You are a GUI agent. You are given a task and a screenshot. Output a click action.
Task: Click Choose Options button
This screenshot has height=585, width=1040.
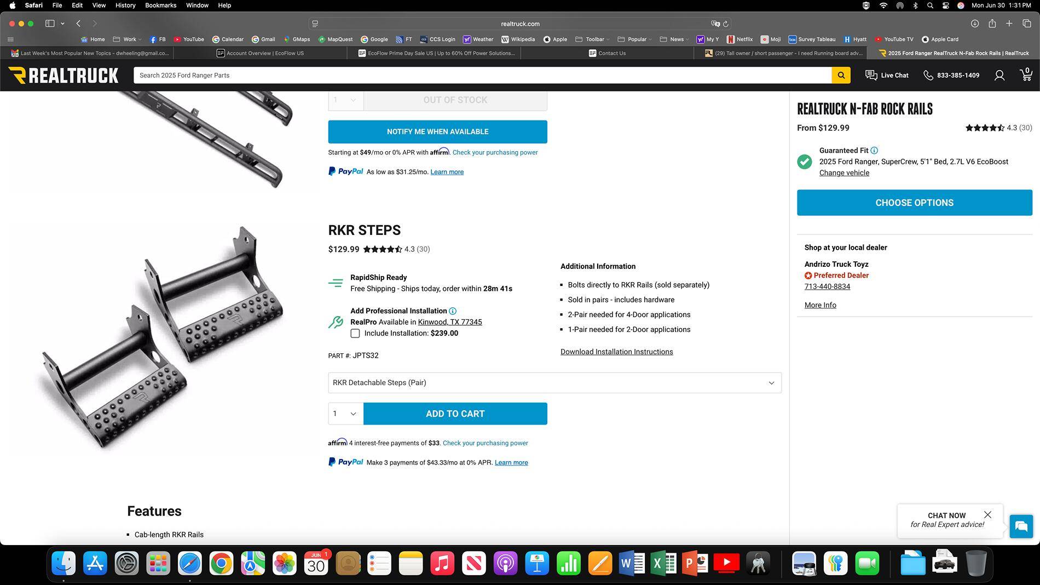pos(914,203)
